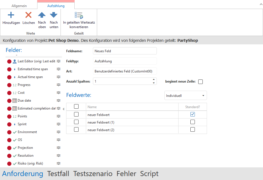Click the Feldname text field
This screenshot has height=180, width=263.
[124, 51]
